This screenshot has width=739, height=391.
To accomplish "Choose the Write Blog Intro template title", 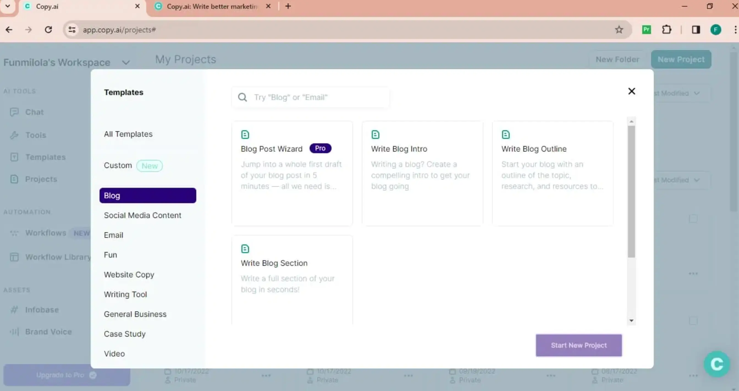I will click(399, 149).
